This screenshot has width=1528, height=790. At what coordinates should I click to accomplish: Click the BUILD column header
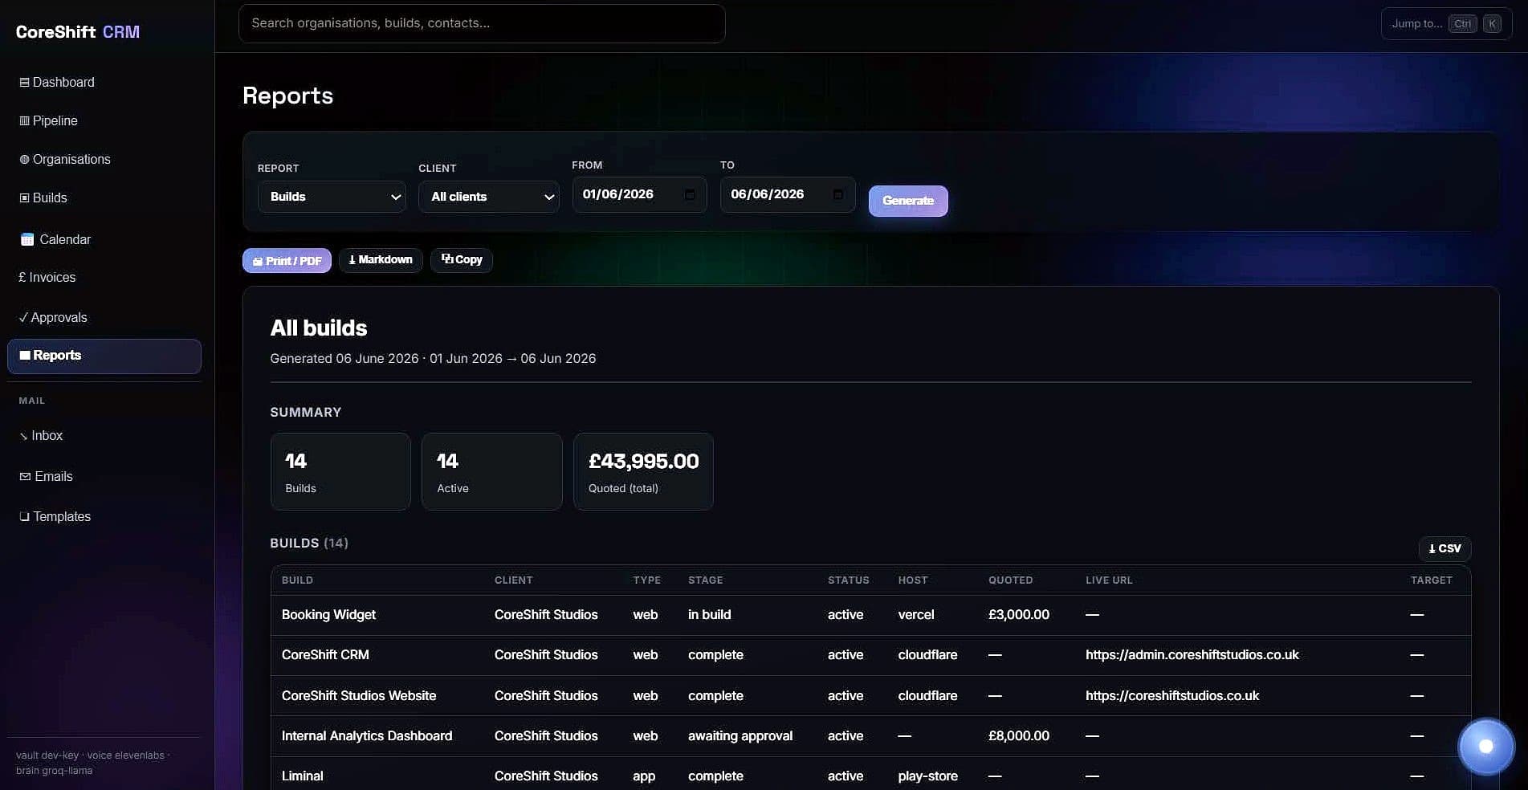pyautogui.click(x=297, y=580)
